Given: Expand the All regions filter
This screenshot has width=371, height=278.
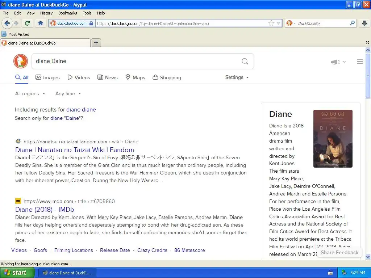Looking at the screenshot, I should 30,94.
